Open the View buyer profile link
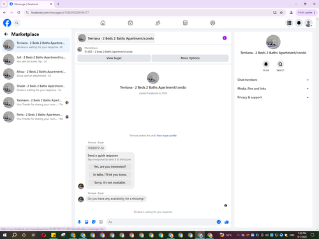The height and width of the screenshot is (239, 319). point(167,136)
